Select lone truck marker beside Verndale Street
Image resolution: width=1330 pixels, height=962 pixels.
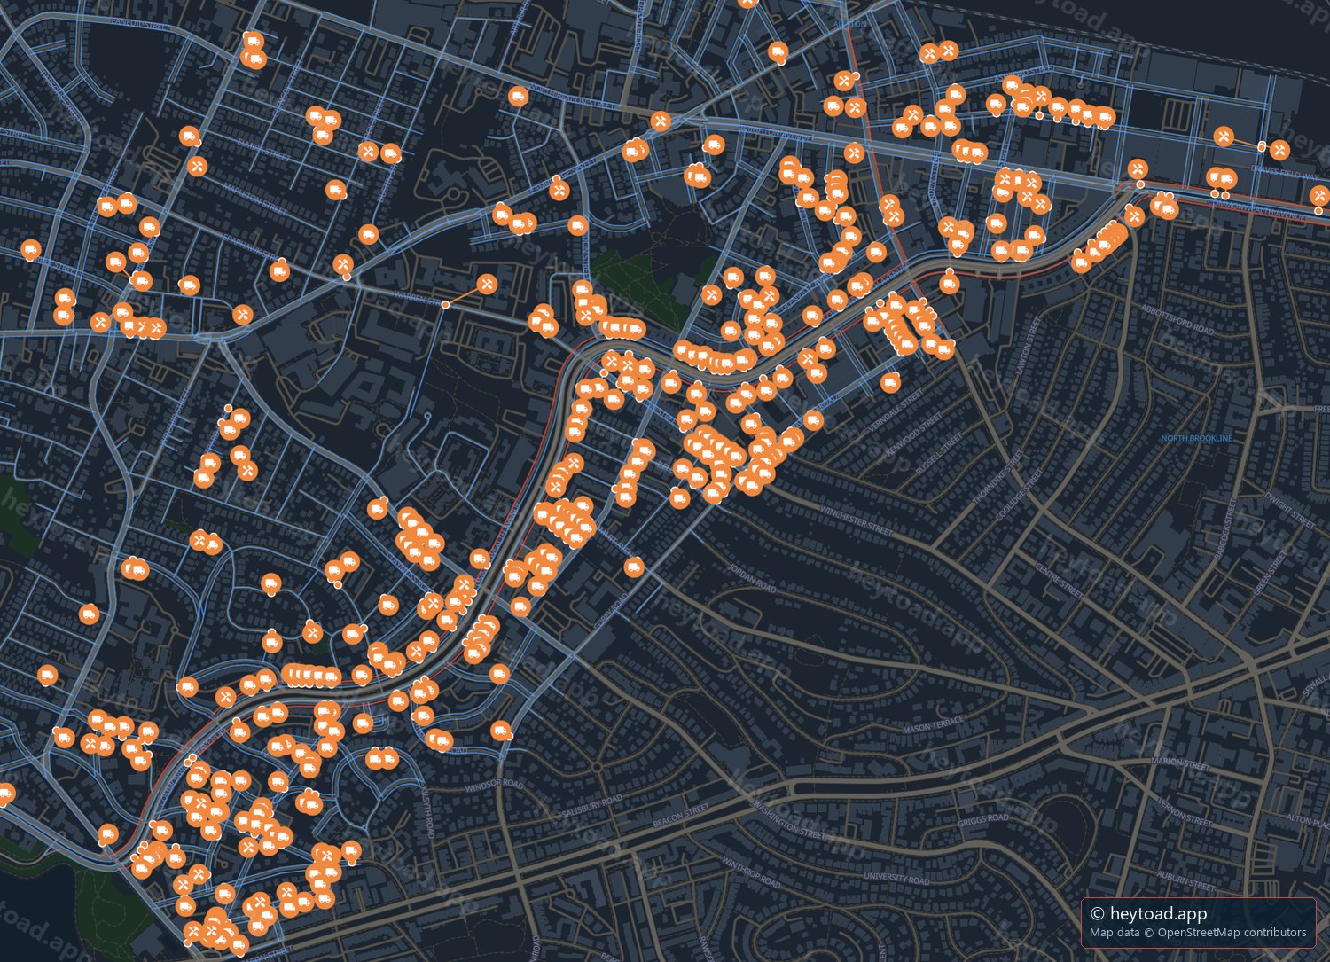click(890, 382)
